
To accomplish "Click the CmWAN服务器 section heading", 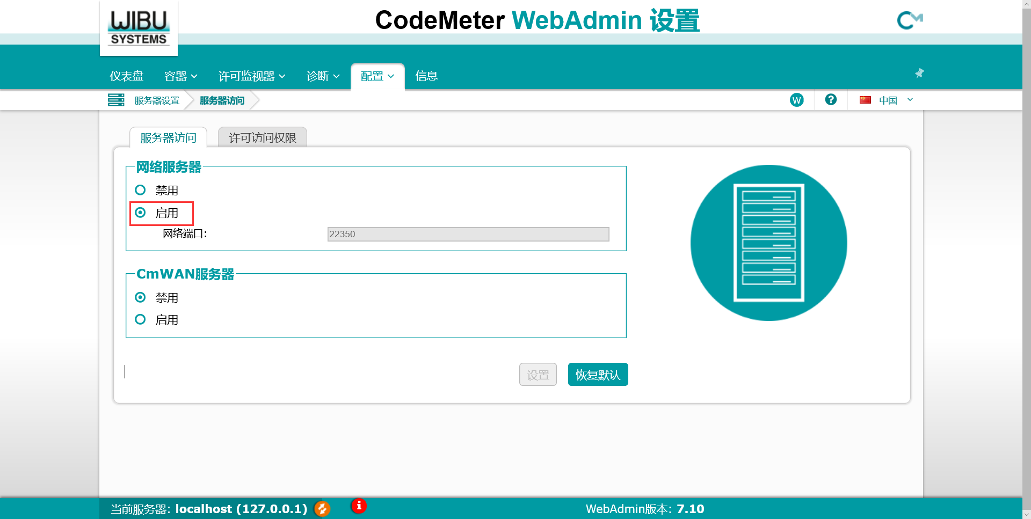I will pyautogui.click(x=185, y=274).
